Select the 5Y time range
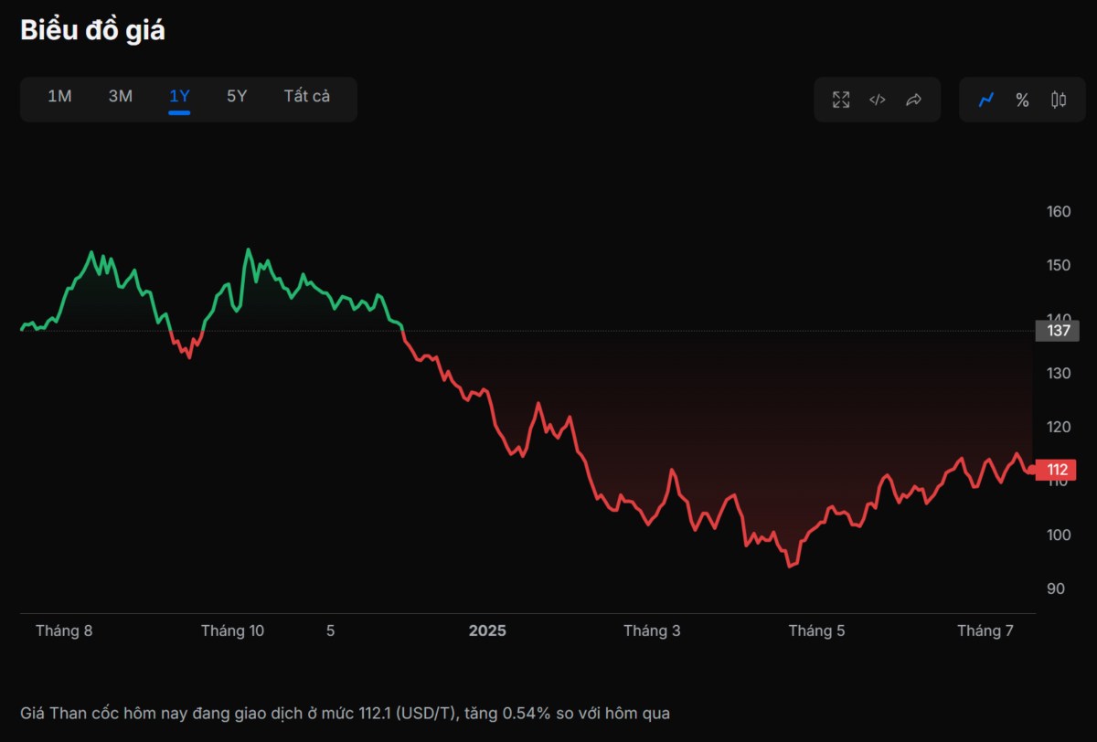 tap(237, 96)
